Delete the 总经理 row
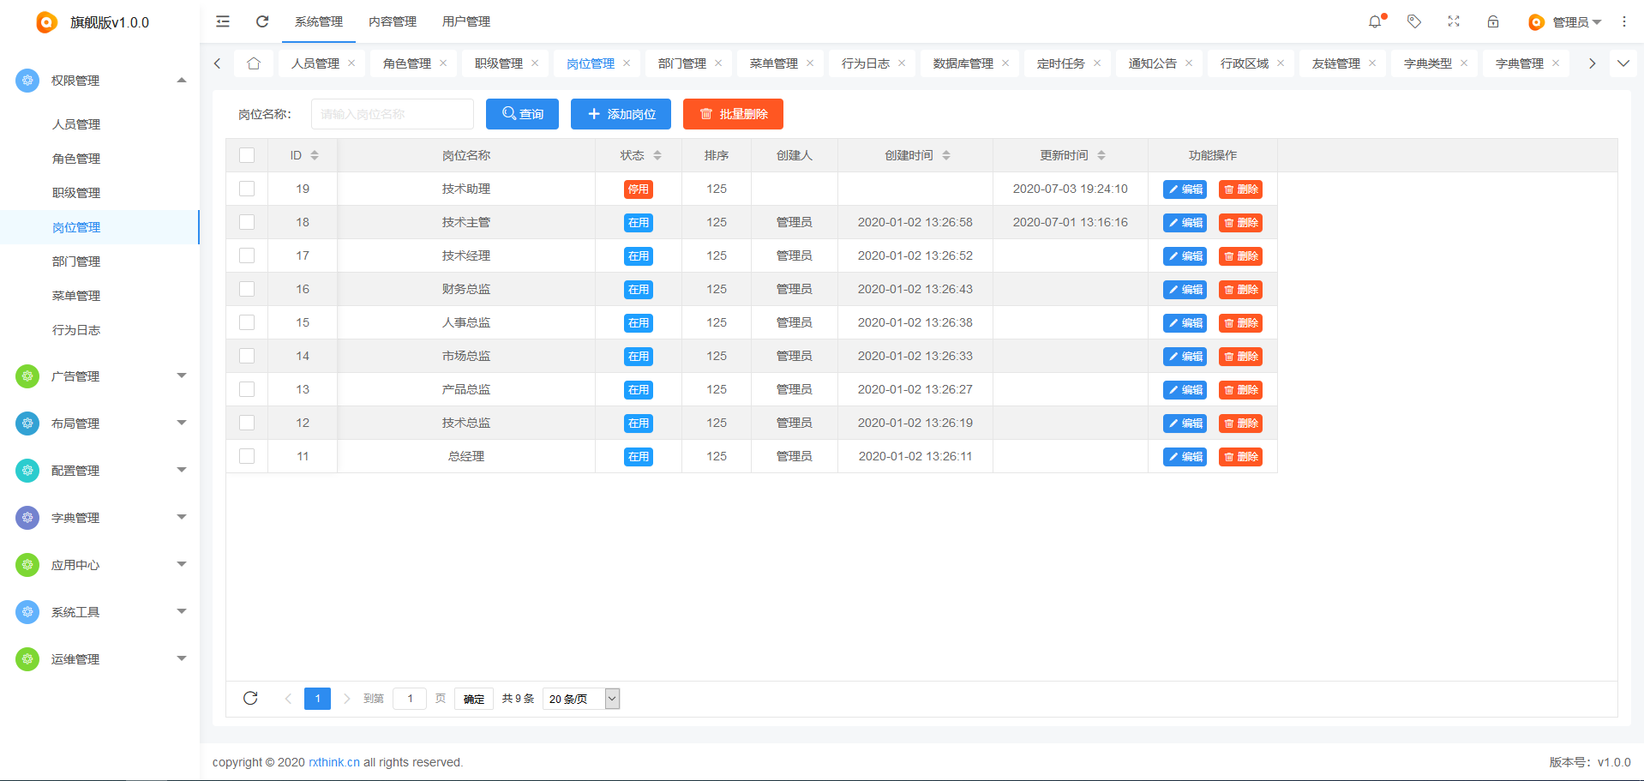Screen dimensions: 1644x781 coord(1240,457)
